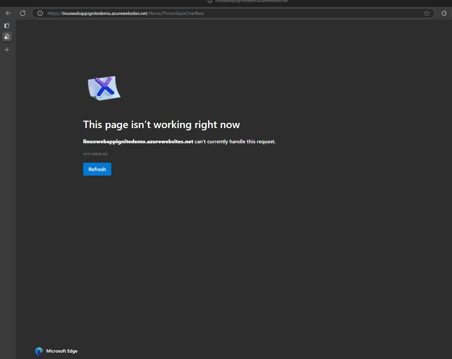The width and height of the screenshot is (452, 359).
Task: Click the browser back arrow
Action: (8, 13)
